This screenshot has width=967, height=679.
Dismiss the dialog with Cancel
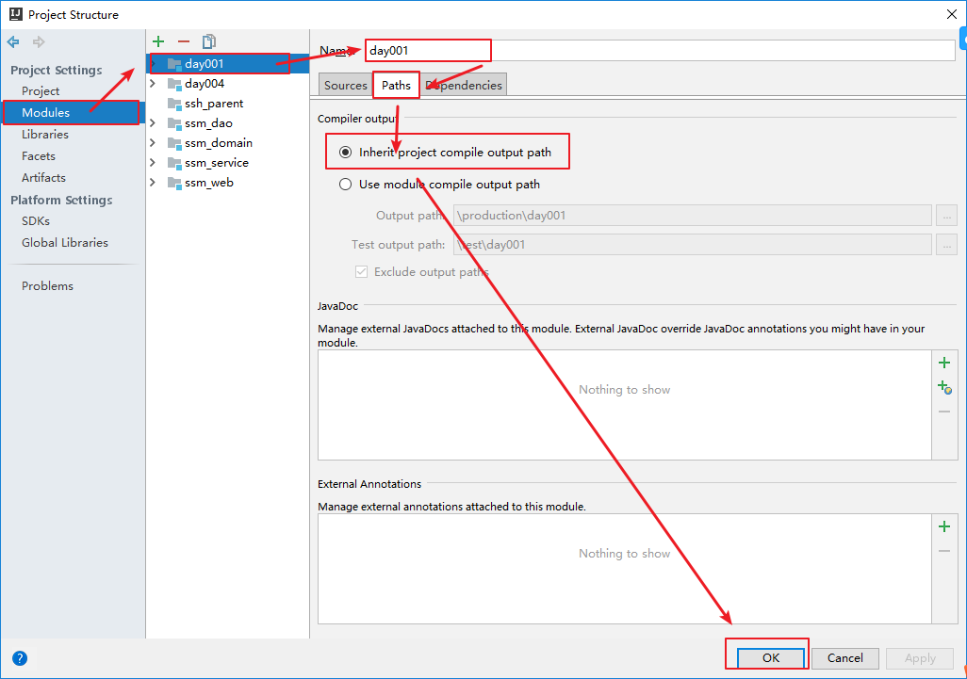(844, 657)
